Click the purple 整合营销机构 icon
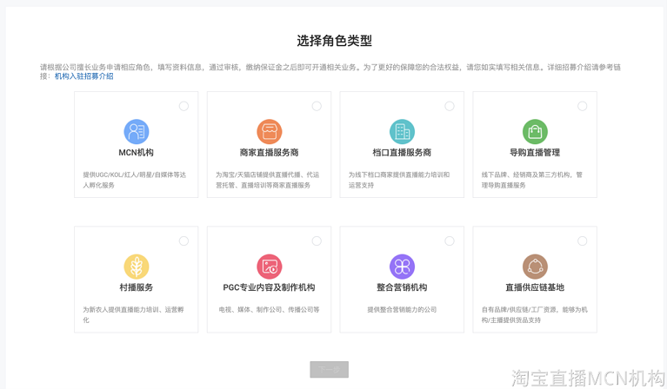667x389 pixels. point(402,267)
